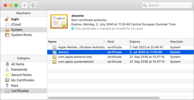Select the login keychain's unlocked padlock icon
The width and height of the screenshot is (194, 100).
(7, 19)
